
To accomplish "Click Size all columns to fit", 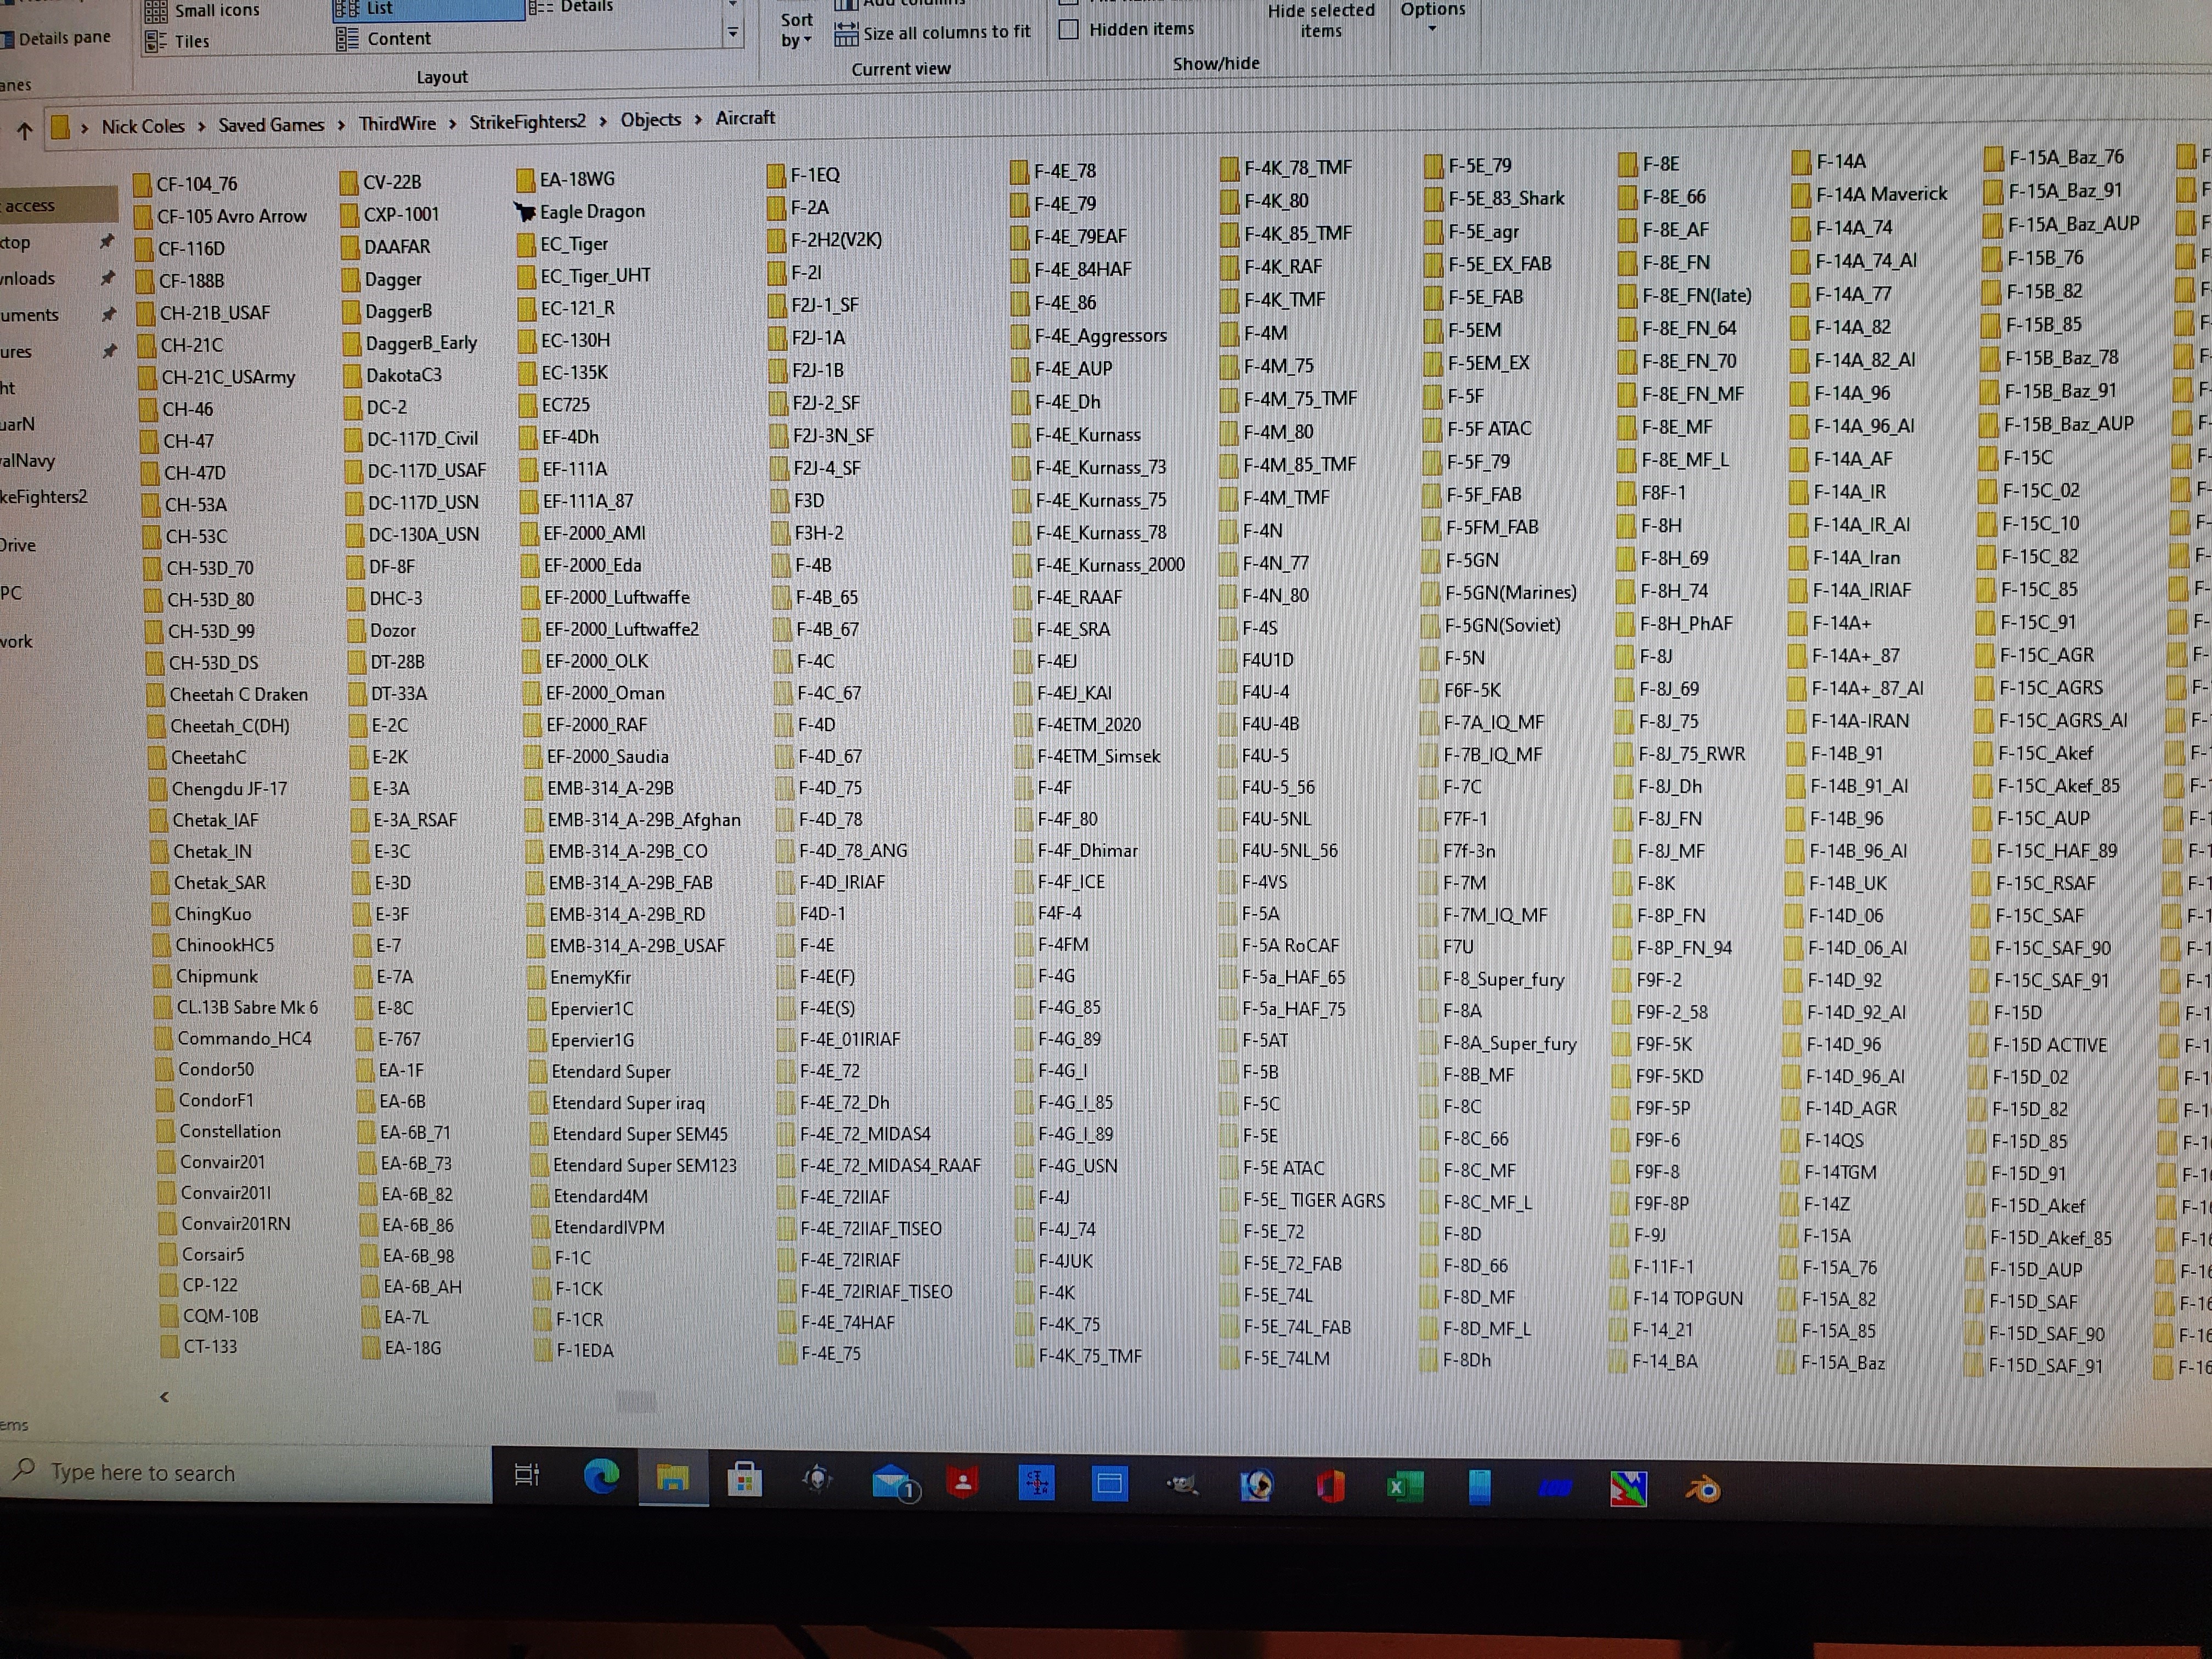I will point(932,33).
